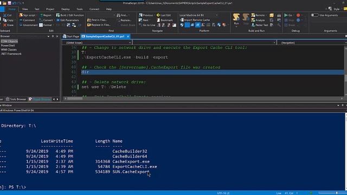Click SUN.CacheExport in console output
The image size is (347, 195).
click(x=131, y=172)
